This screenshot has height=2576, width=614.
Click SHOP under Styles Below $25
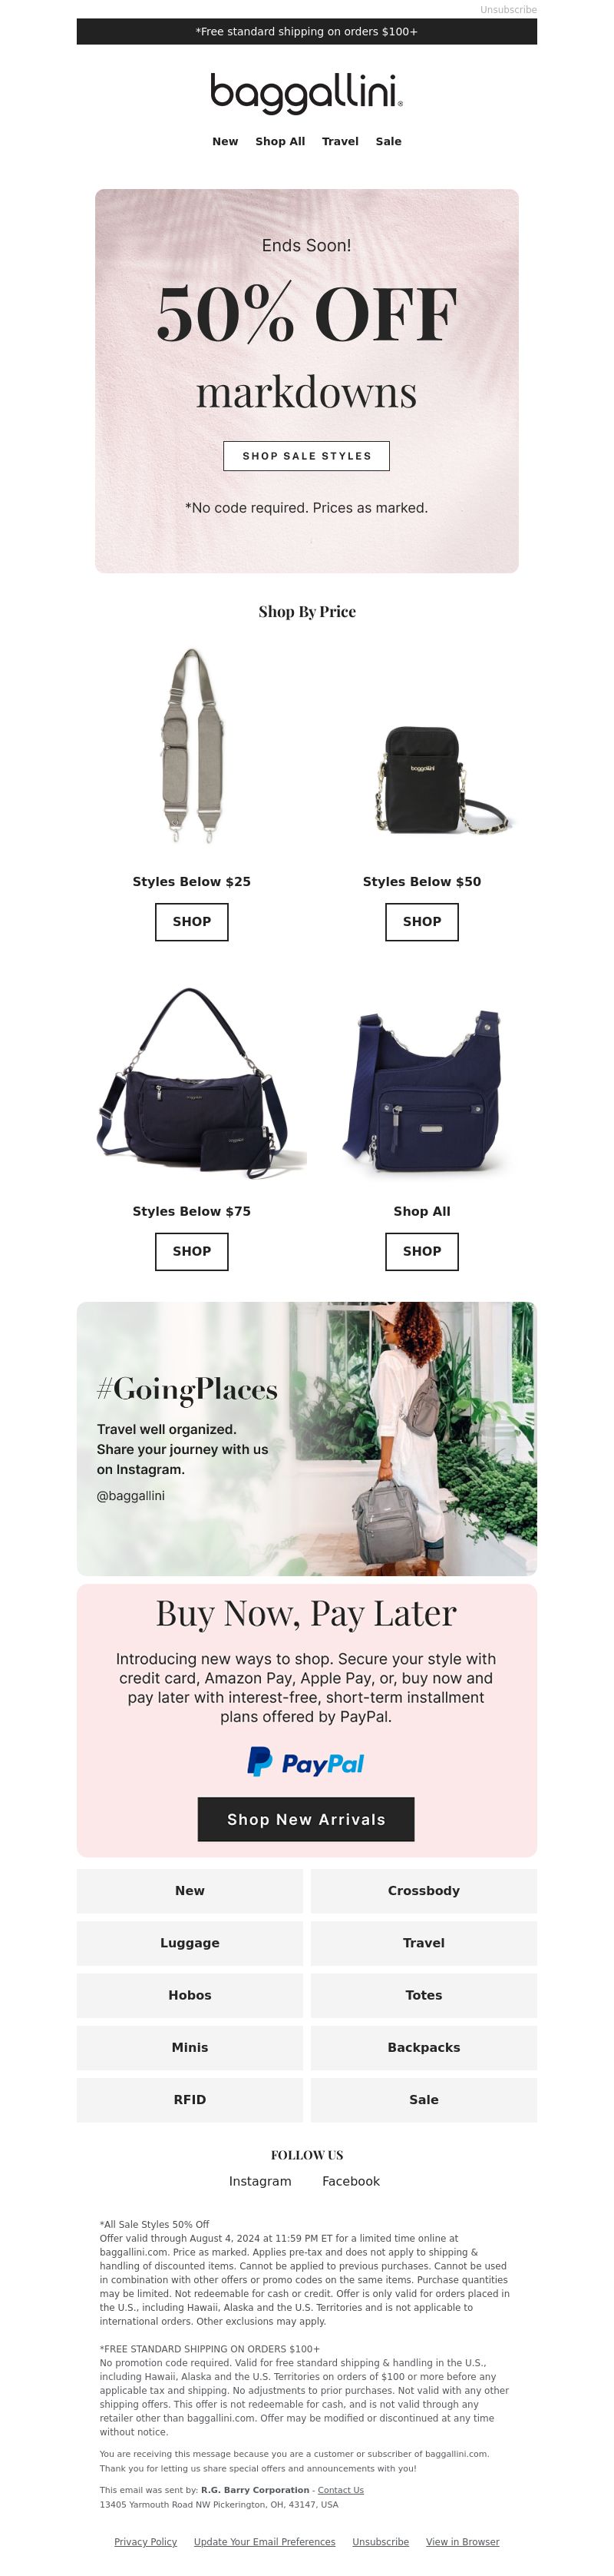coord(192,922)
